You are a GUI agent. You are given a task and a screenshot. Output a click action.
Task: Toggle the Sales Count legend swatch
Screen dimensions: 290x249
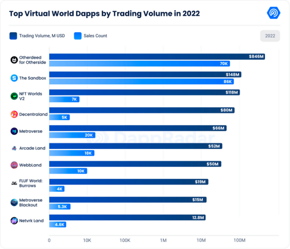coord(78,36)
